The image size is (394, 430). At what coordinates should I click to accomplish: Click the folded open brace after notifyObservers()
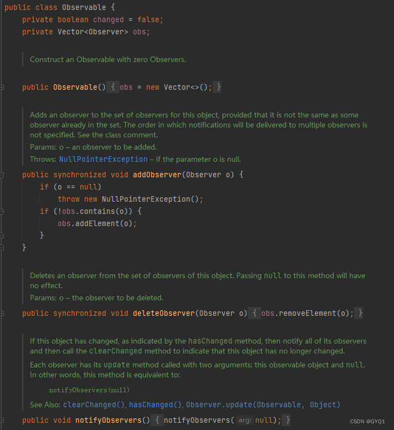[157, 420]
